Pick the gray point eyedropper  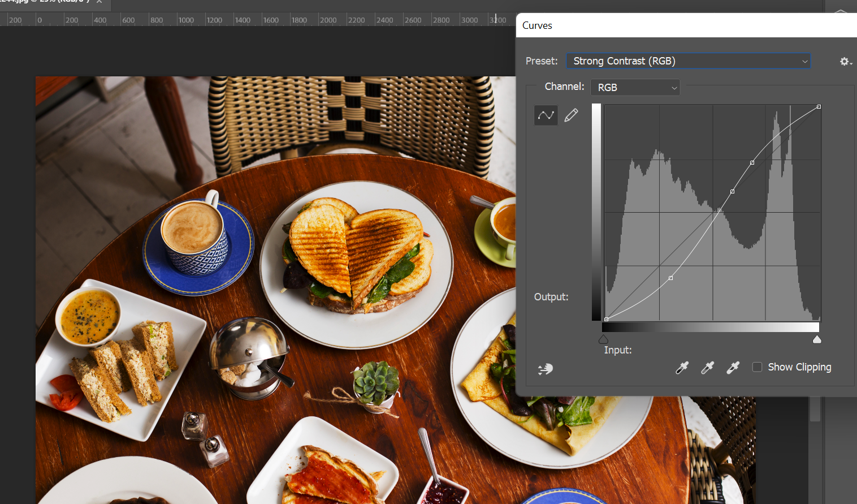[x=707, y=368]
